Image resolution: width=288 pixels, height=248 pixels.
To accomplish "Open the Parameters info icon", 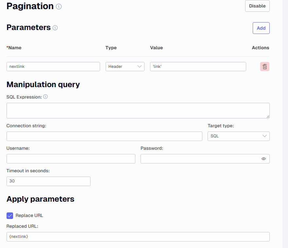I will point(55,28).
